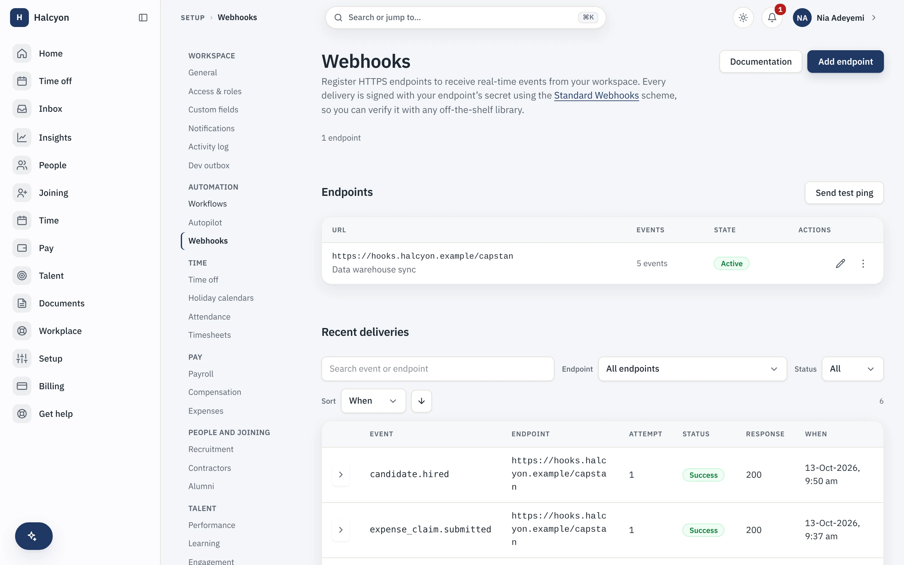Open the Activity log page
The height and width of the screenshot is (565, 904).
[x=208, y=147]
